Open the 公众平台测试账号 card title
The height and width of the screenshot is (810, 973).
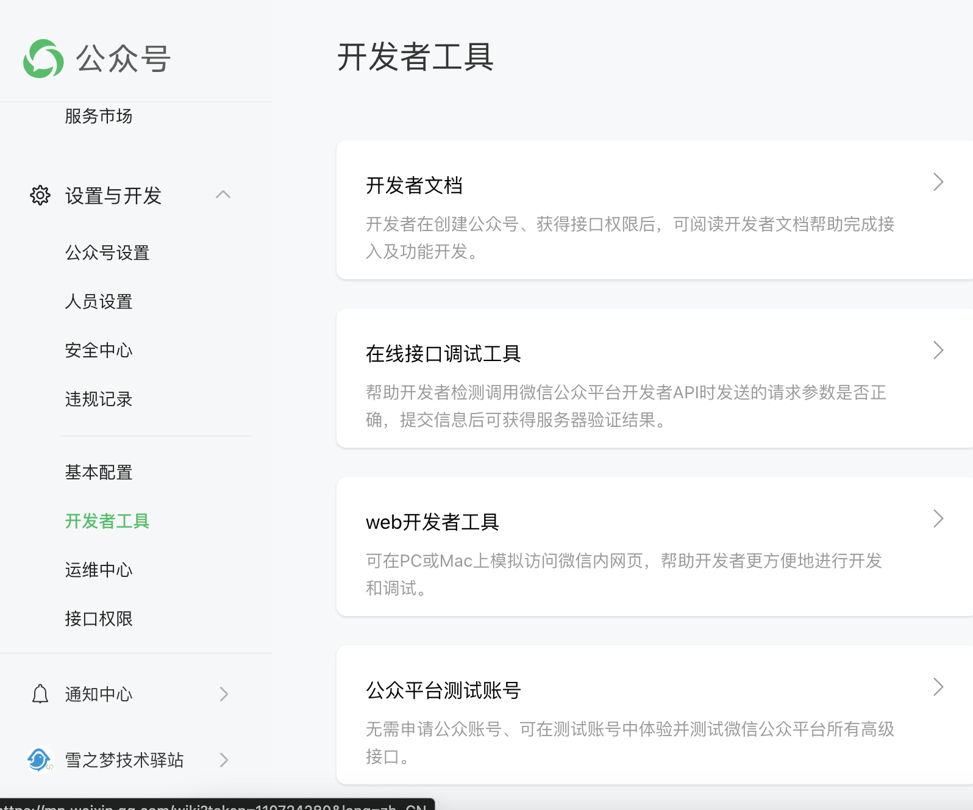point(443,690)
